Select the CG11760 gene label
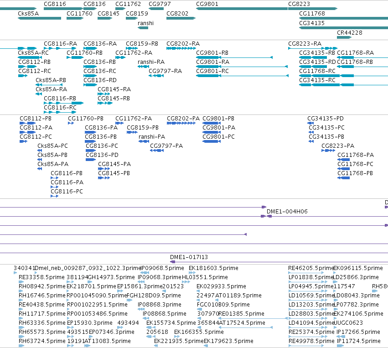Screen dimensions: 388x348 pos(79,14)
